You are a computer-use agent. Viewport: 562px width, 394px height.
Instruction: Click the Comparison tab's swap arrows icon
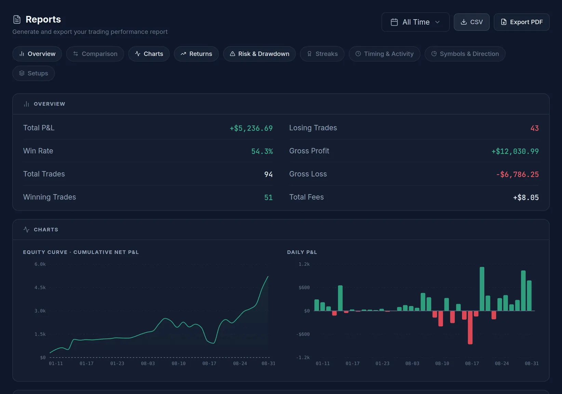[x=76, y=54]
